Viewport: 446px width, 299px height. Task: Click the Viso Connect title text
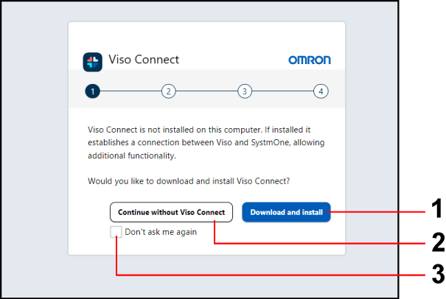pos(144,60)
